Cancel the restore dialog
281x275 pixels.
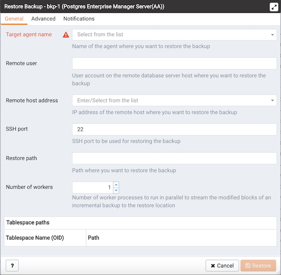click(x=222, y=266)
